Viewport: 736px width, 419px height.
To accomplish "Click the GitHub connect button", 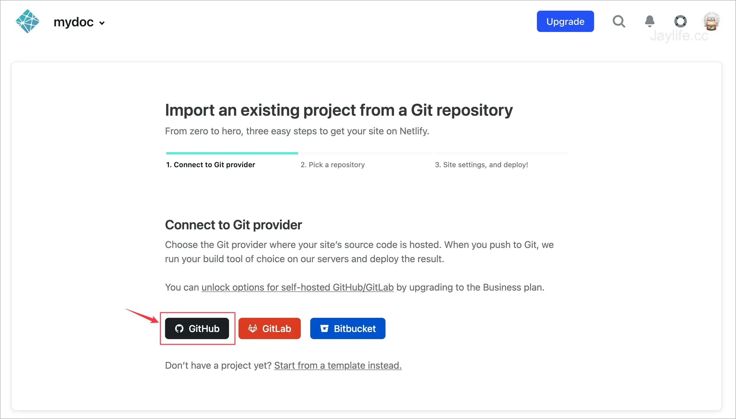I will [x=197, y=328].
